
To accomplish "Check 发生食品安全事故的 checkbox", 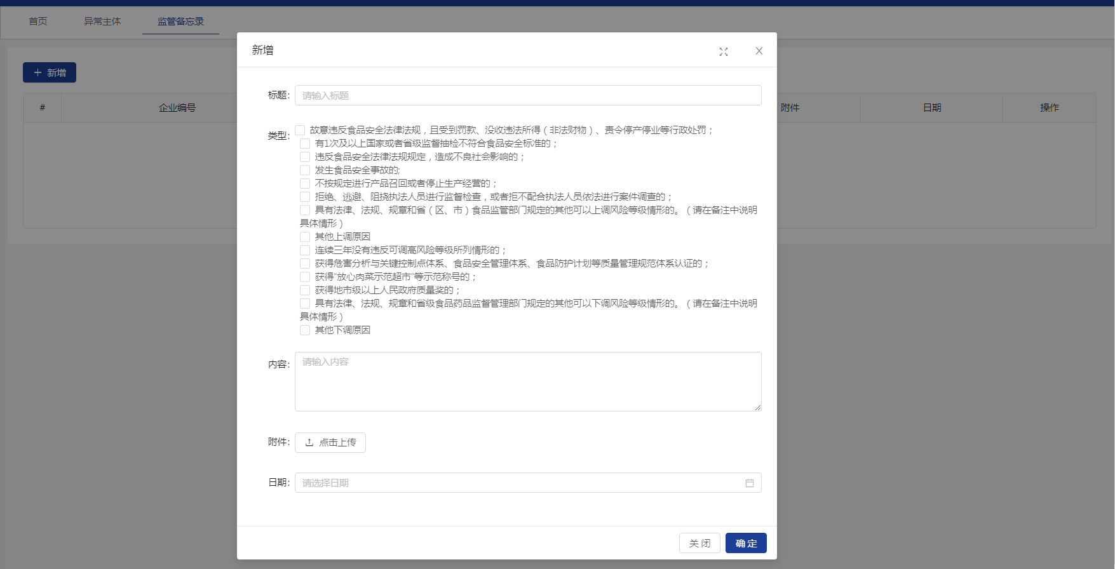I will [305, 170].
